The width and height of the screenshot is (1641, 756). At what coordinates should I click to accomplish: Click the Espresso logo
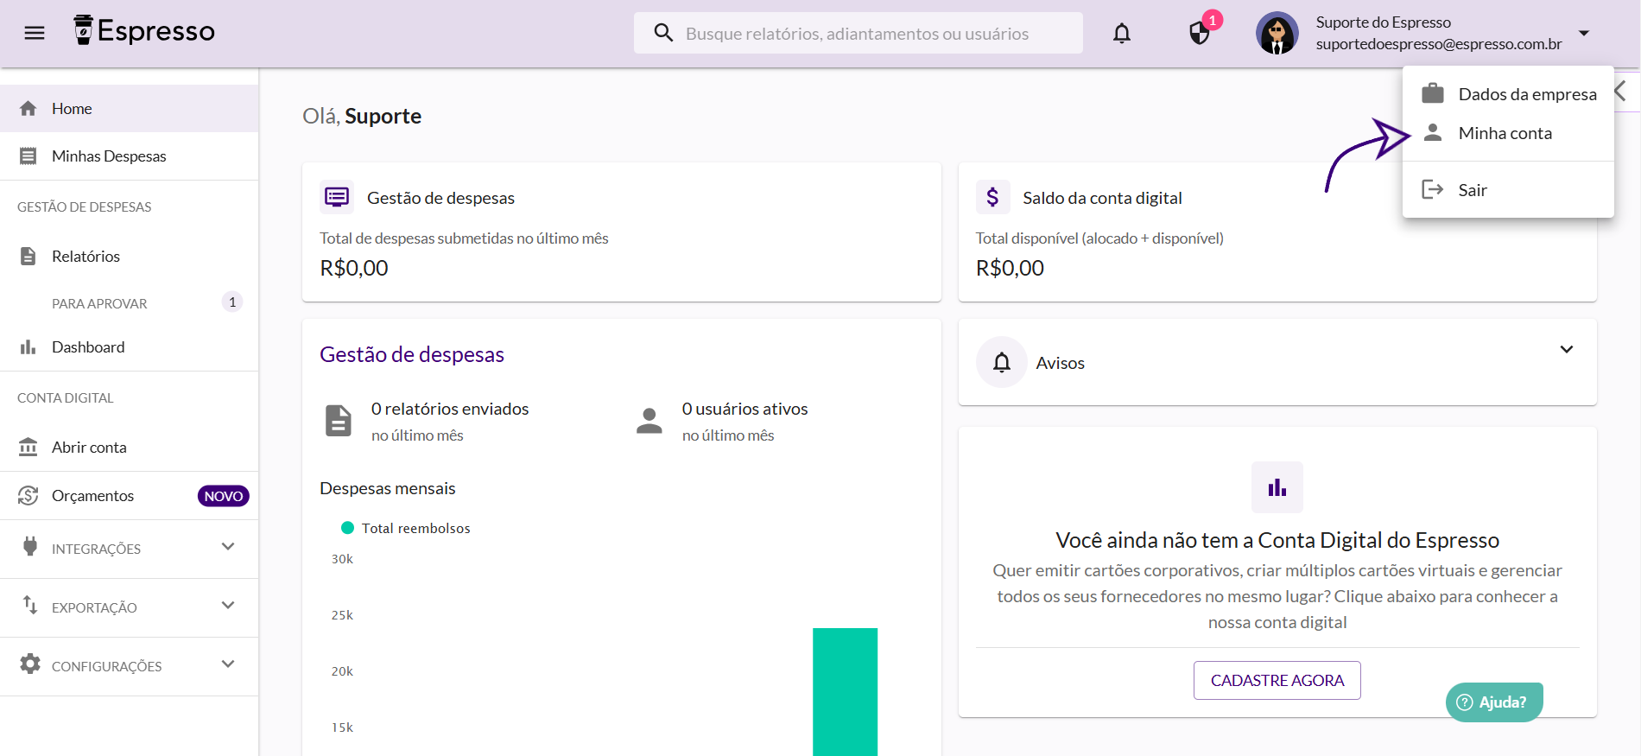(x=144, y=30)
